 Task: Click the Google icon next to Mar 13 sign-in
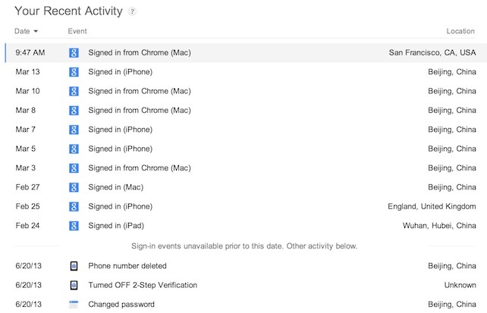[74, 72]
